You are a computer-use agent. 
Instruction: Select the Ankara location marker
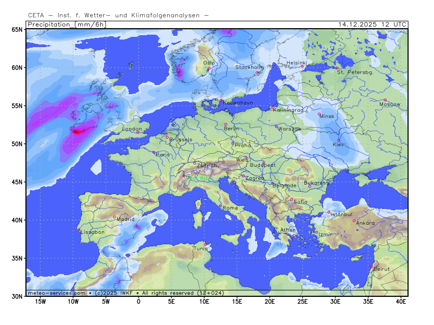(354, 220)
